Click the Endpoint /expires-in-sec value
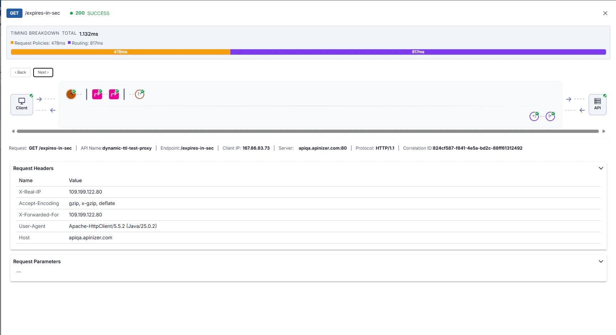 [197, 148]
